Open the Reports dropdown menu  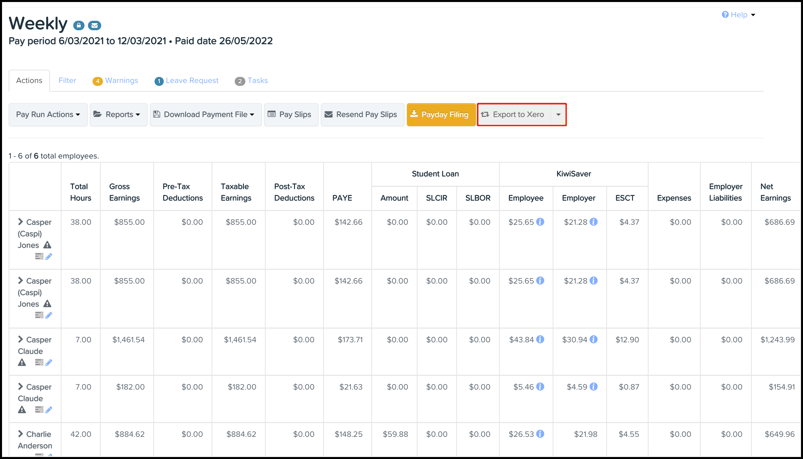tap(119, 114)
